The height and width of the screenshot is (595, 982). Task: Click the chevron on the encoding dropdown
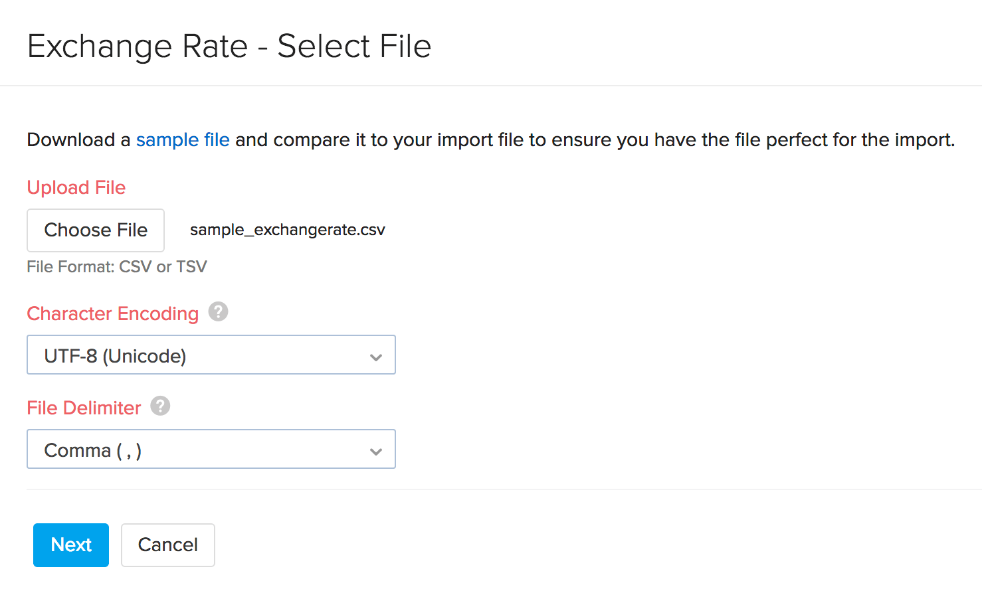(x=376, y=356)
